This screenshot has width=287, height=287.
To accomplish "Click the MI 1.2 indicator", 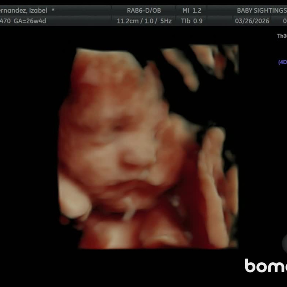I will (x=192, y=11).
